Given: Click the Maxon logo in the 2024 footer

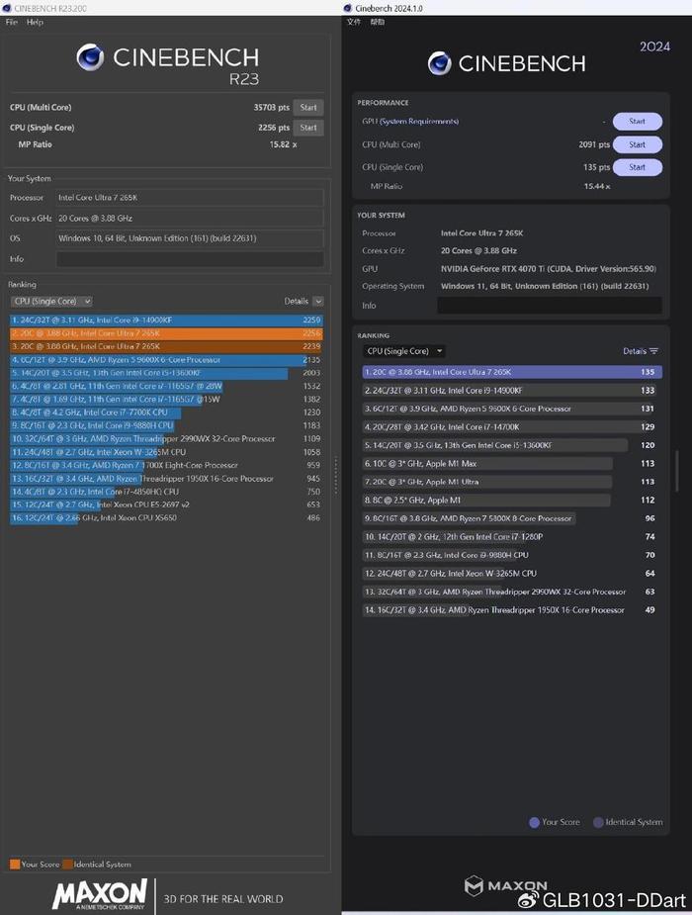Looking at the screenshot, I should tap(506, 886).
